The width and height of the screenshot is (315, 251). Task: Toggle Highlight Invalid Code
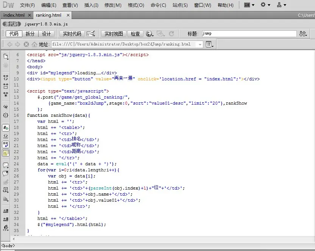tap(6, 136)
